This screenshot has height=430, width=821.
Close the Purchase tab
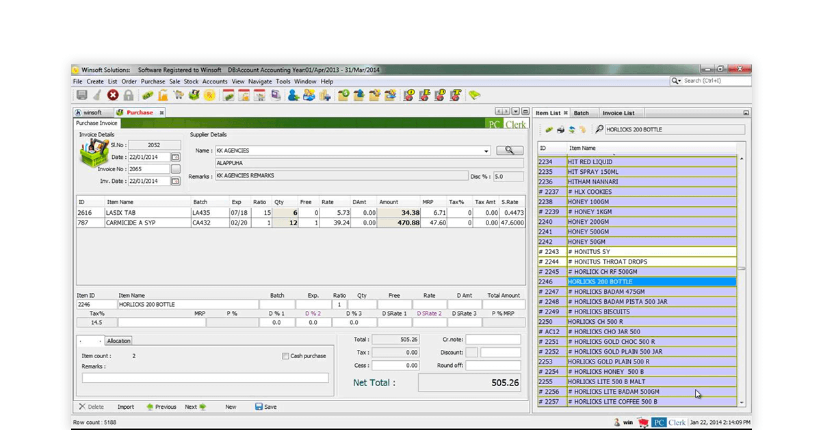161,112
